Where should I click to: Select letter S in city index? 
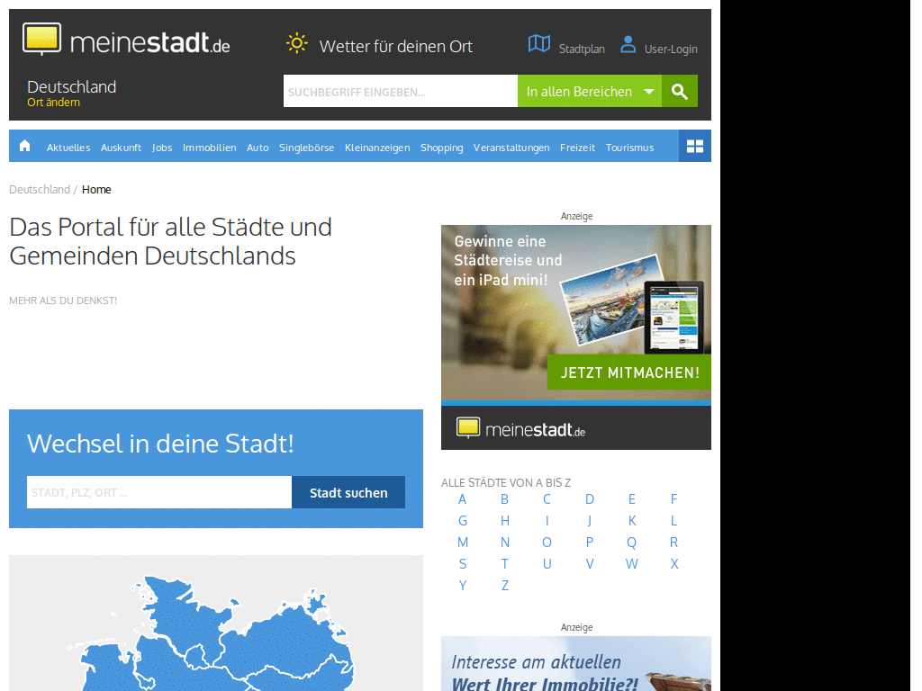pyautogui.click(x=462, y=564)
